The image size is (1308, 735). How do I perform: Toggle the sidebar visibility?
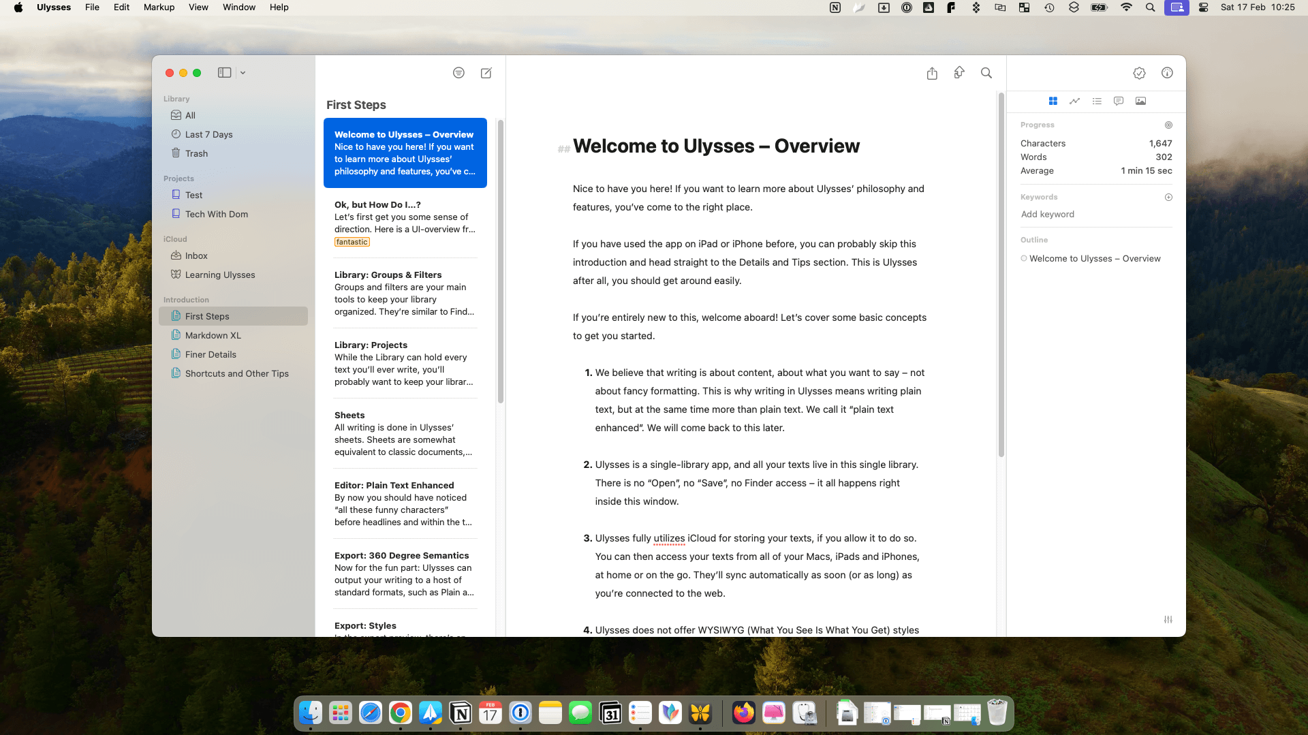click(225, 72)
